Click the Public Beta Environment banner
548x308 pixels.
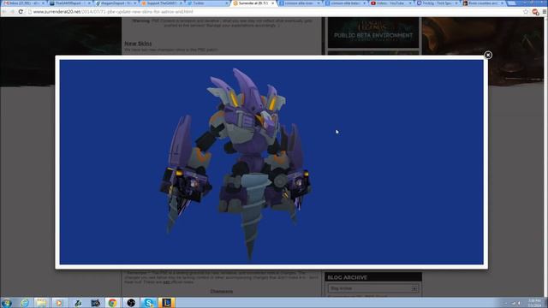click(373, 33)
